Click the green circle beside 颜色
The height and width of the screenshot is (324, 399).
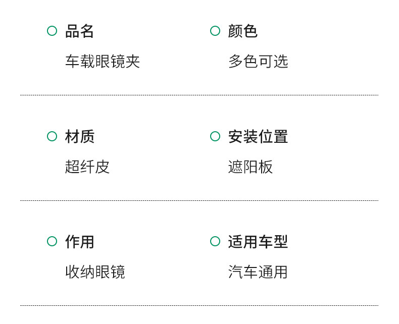(x=215, y=31)
